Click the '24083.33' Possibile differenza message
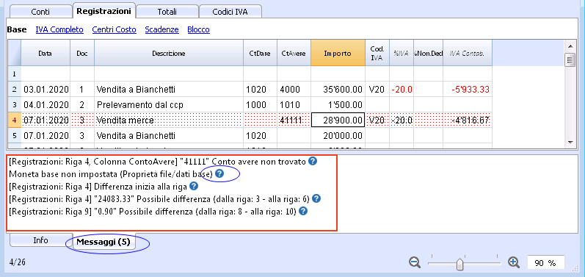The height and width of the screenshot is (277, 585). (x=159, y=198)
